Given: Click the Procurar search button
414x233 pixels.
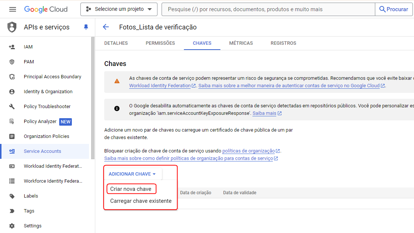Looking at the screenshot, I should click(394, 9).
